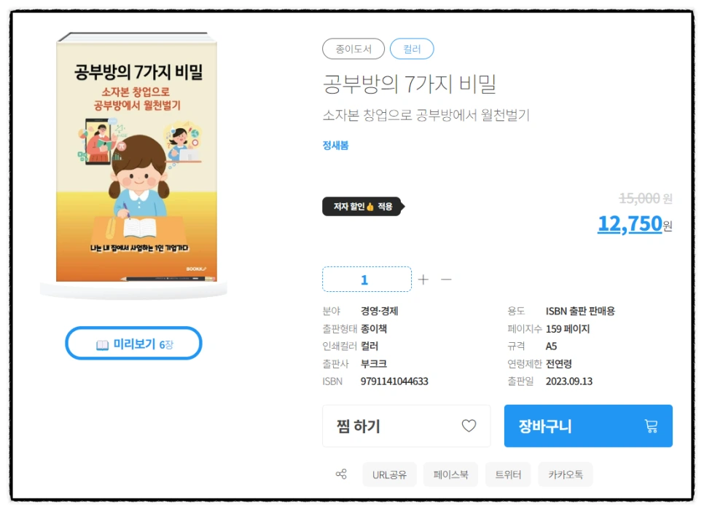This screenshot has height=511, width=704.
Task: Click the quantity input field showing 1
Action: [x=367, y=279]
